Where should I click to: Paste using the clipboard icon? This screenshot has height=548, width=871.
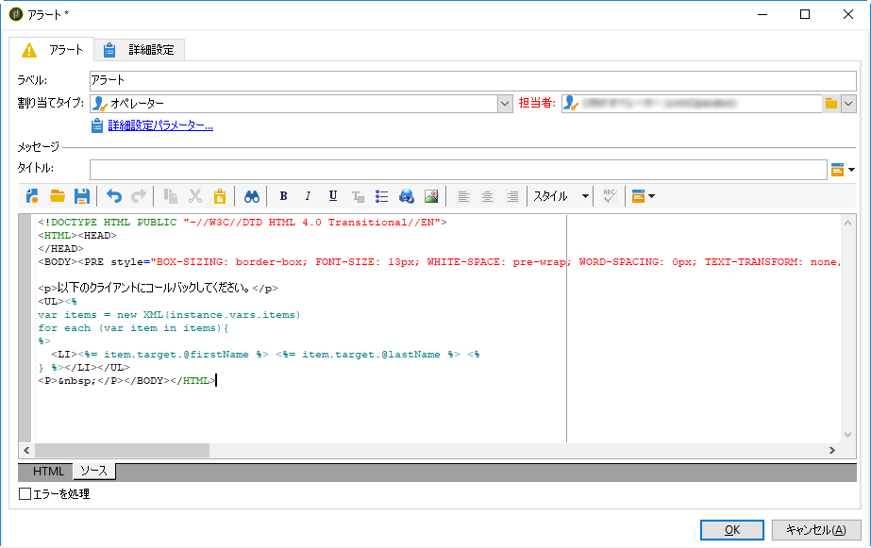[x=220, y=196]
